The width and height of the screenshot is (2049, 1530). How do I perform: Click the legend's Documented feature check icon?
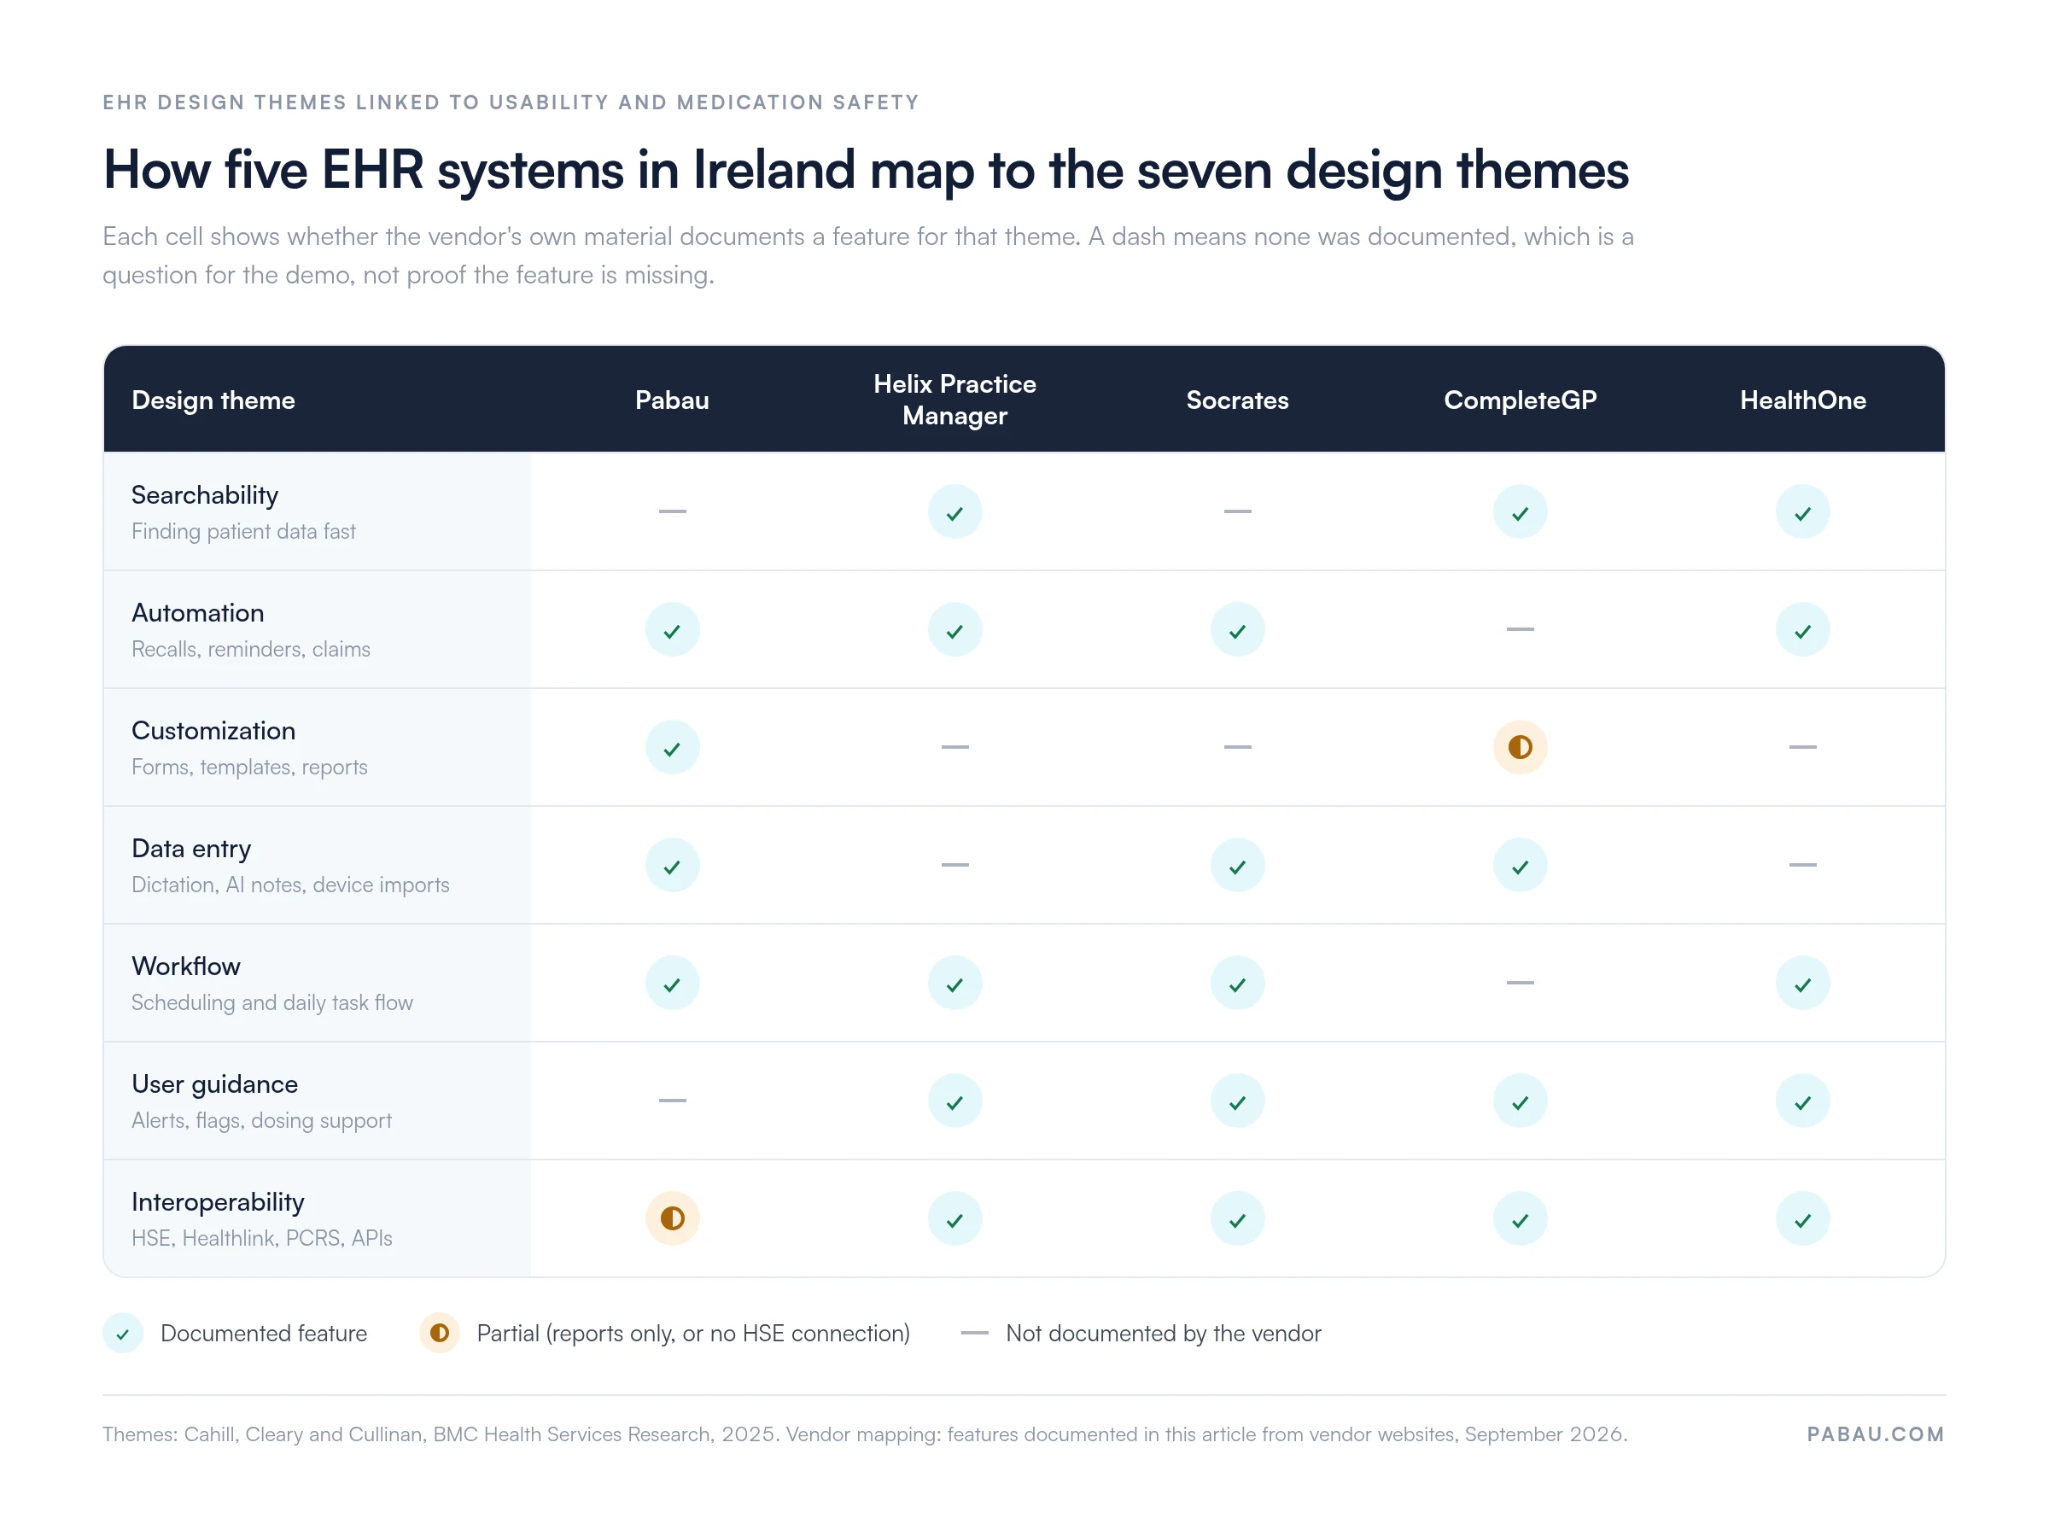pyautogui.click(x=122, y=1334)
